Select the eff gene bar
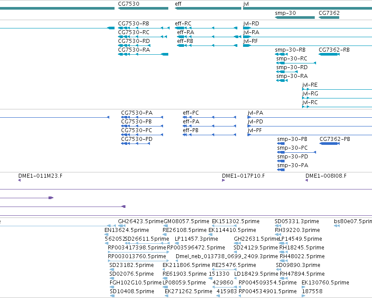372x298 pixels. click(208, 8)
